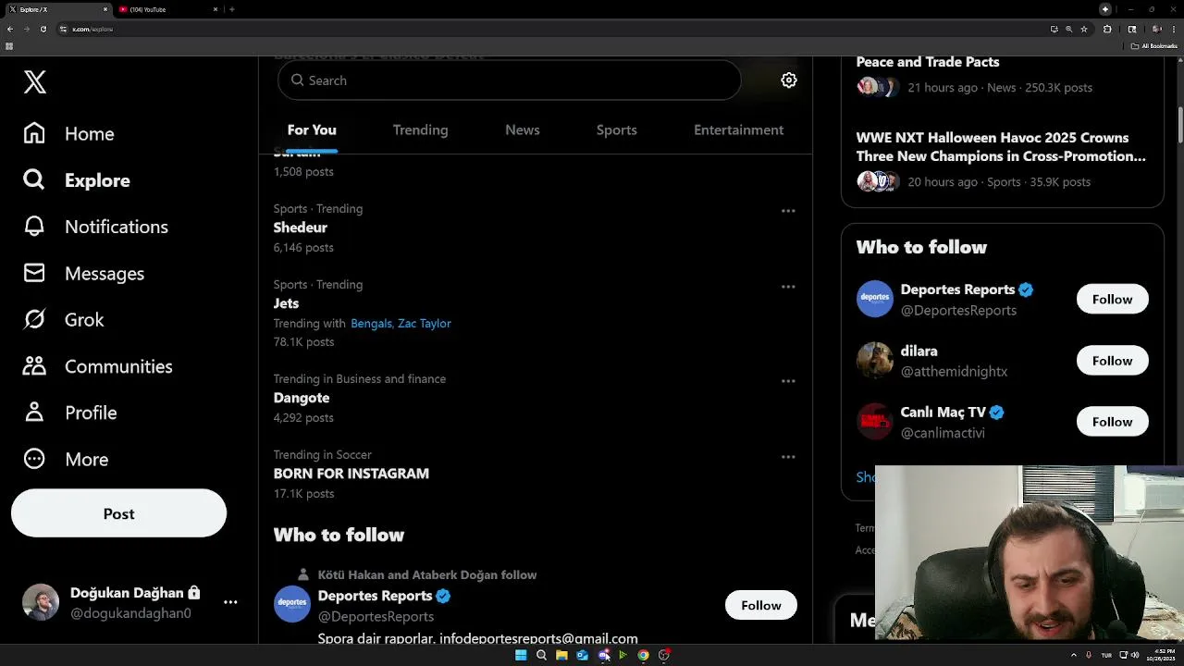The width and height of the screenshot is (1184, 666).
Task: Open a new browser tab
Action: pyautogui.click(x=231, y=9)
